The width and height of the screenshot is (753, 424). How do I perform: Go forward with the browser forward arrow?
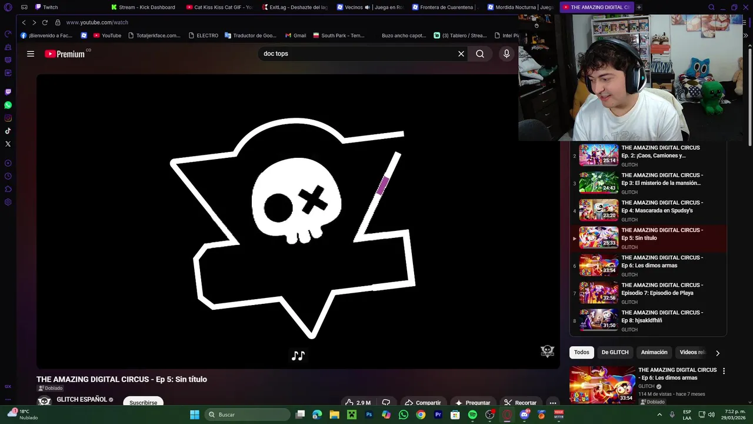34,22
